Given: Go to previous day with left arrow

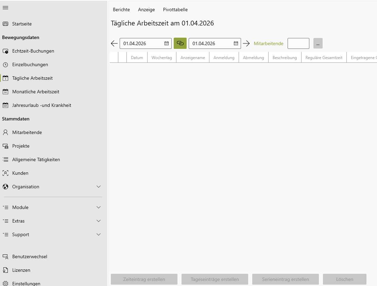Looking at the screenshot, I should (x=114, y=43).
